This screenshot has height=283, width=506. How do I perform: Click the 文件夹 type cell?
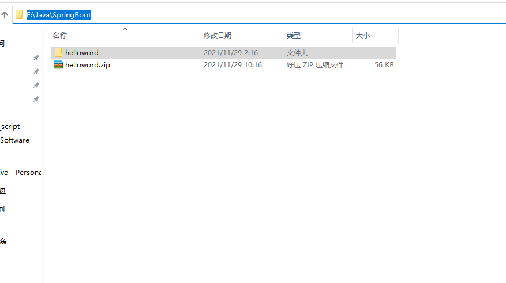coord(297,53)
